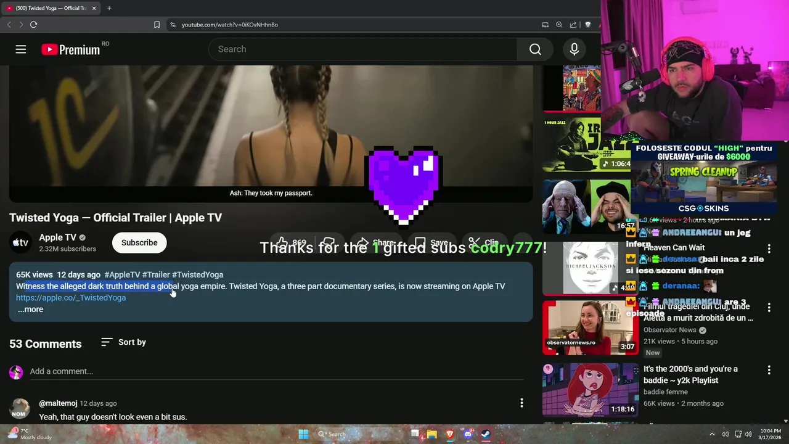
Task: Bookmark this page in the toolbar
Action: coord(157,25)
